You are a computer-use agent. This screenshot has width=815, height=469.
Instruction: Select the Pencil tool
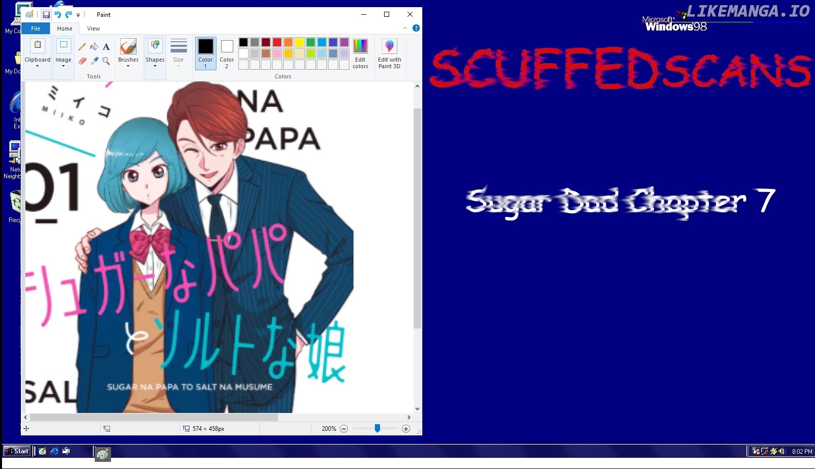click(82, 47)
